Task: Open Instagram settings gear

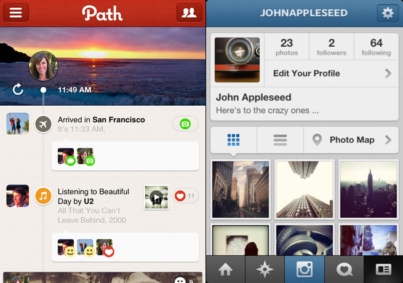Action: point(388,13)
